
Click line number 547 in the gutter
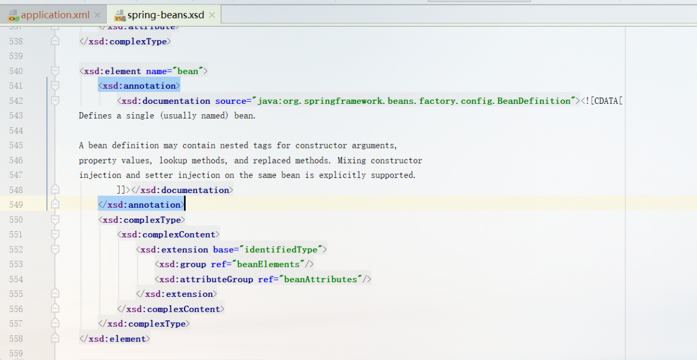16,175
